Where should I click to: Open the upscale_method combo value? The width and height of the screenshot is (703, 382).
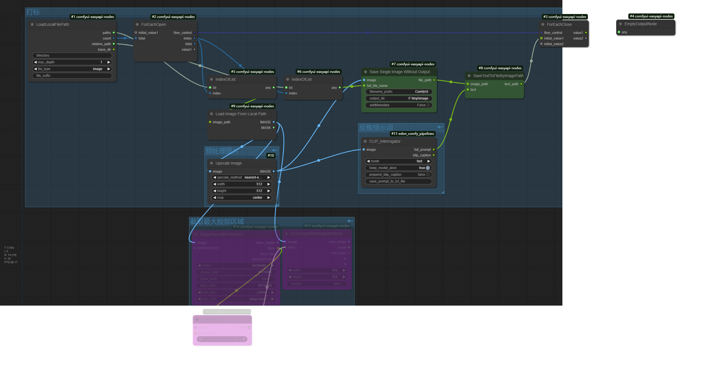pyautogui.click(x=253, y=177)
